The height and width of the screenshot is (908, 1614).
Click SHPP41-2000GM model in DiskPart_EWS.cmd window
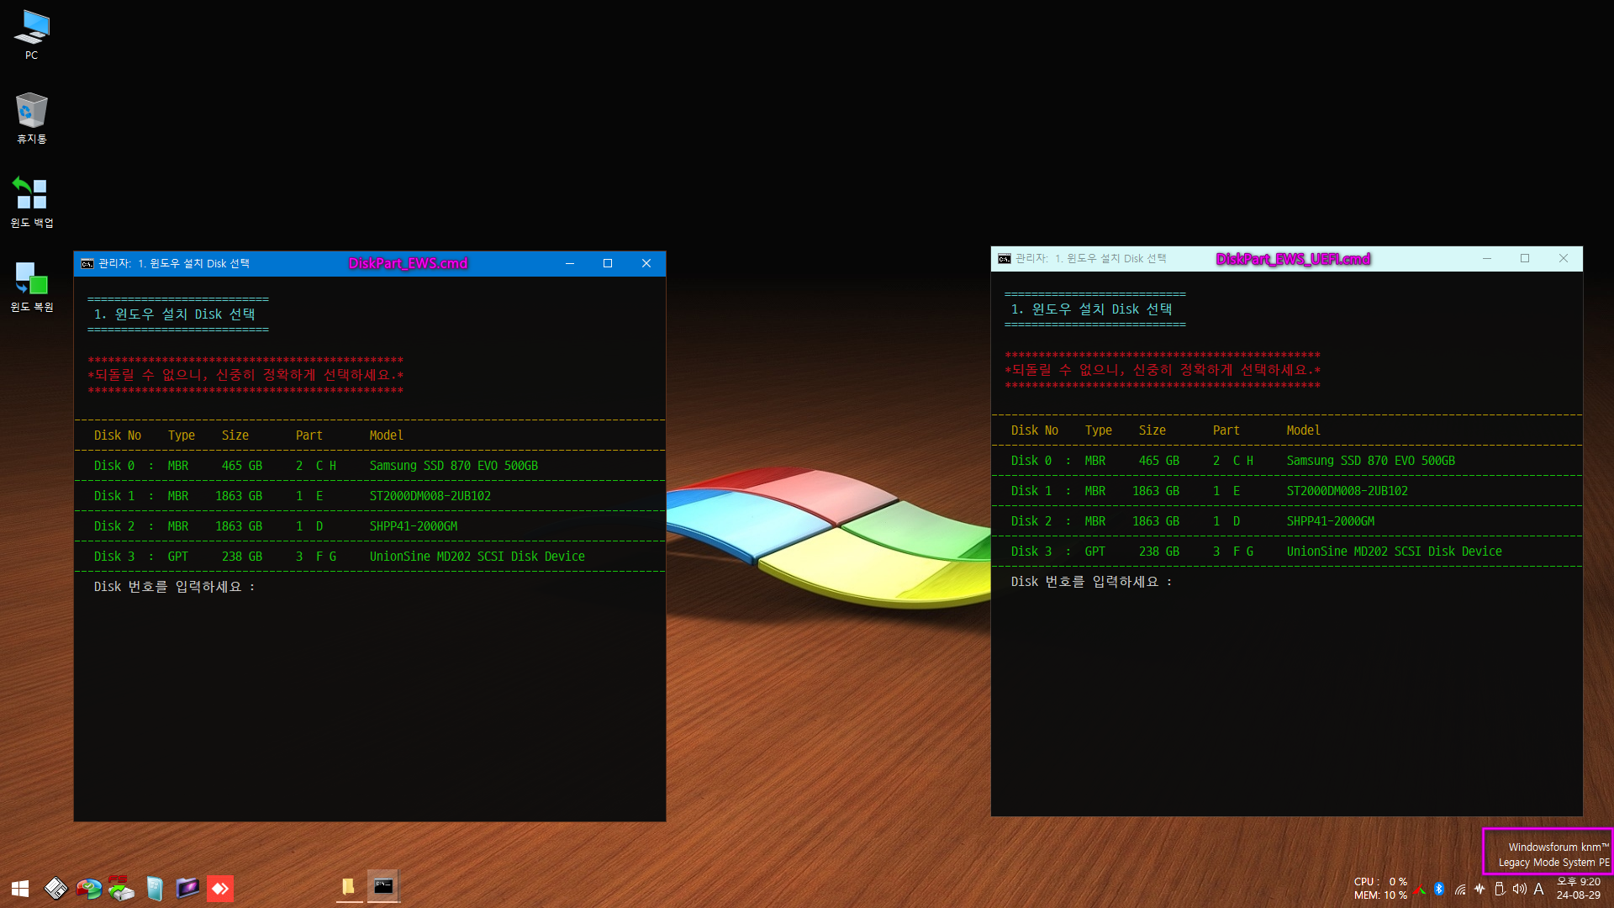pyautogui.click(x=414, y=526)
